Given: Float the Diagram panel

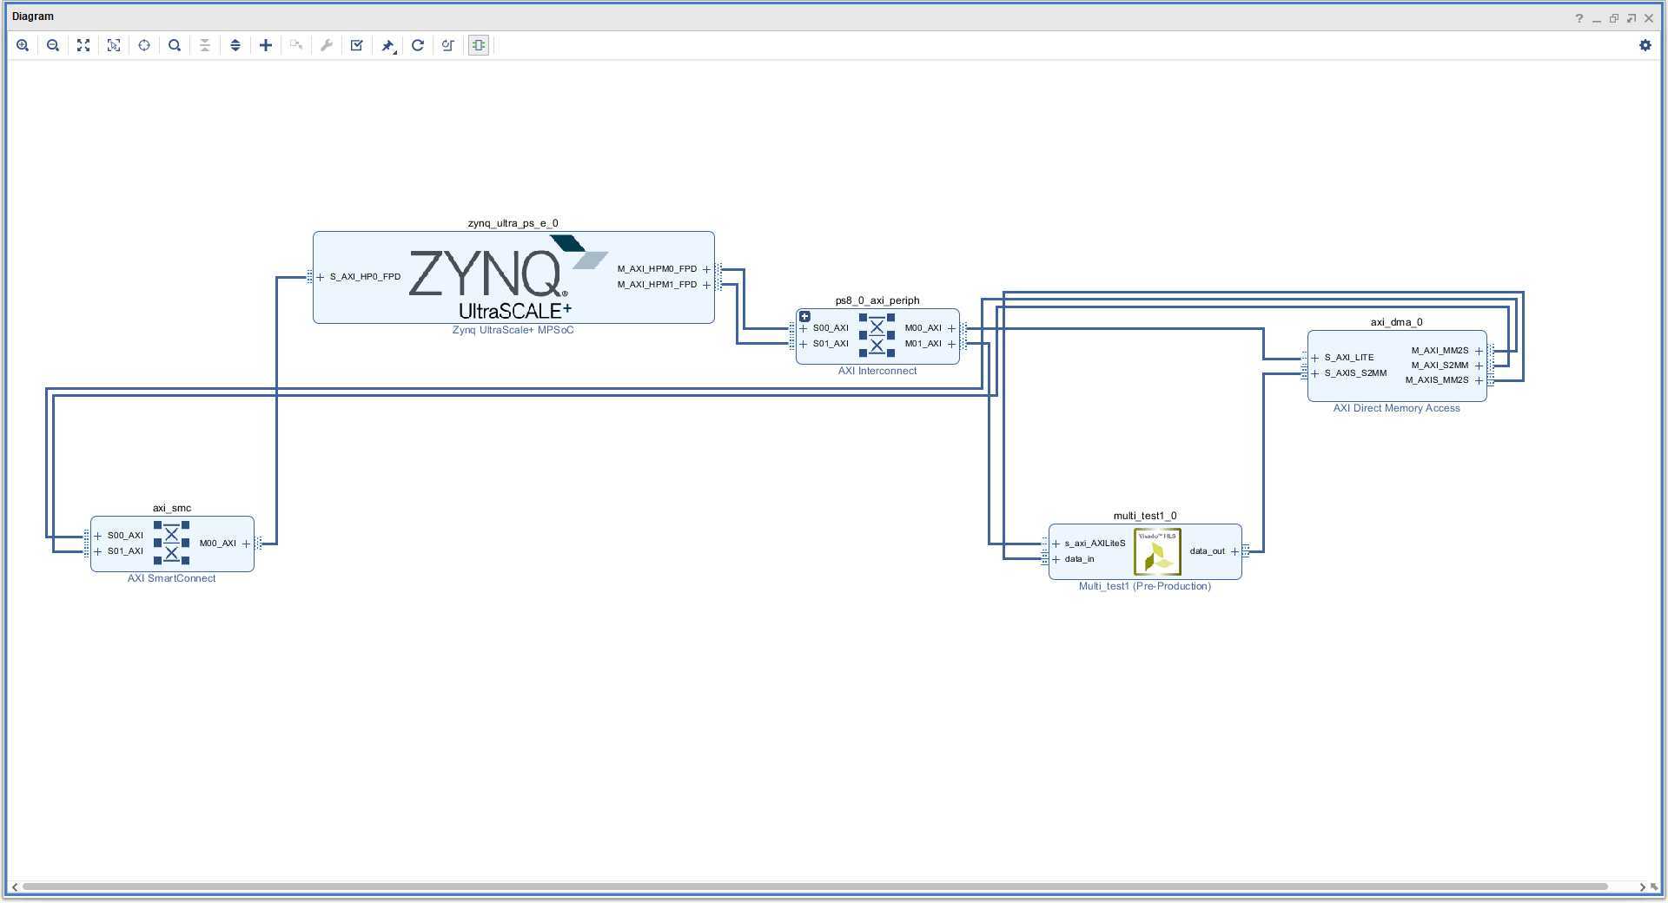Looking at the screenshot, I should 1614,18.
